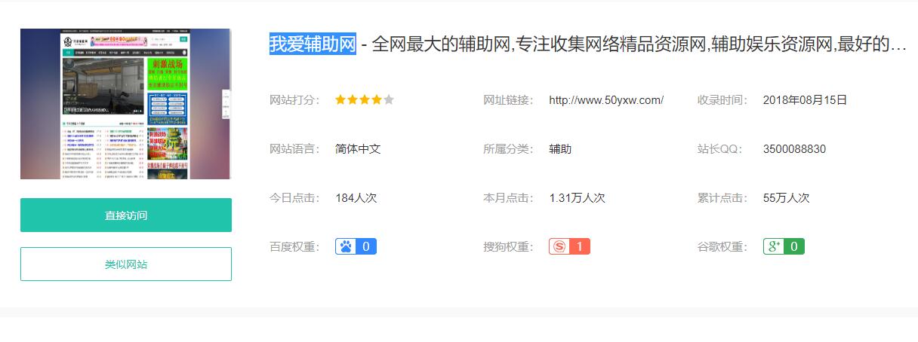Click the Baidu paw weight icon
Image resolution: width=918 pixels, height=342 pixels.
(x=346, y=246)
